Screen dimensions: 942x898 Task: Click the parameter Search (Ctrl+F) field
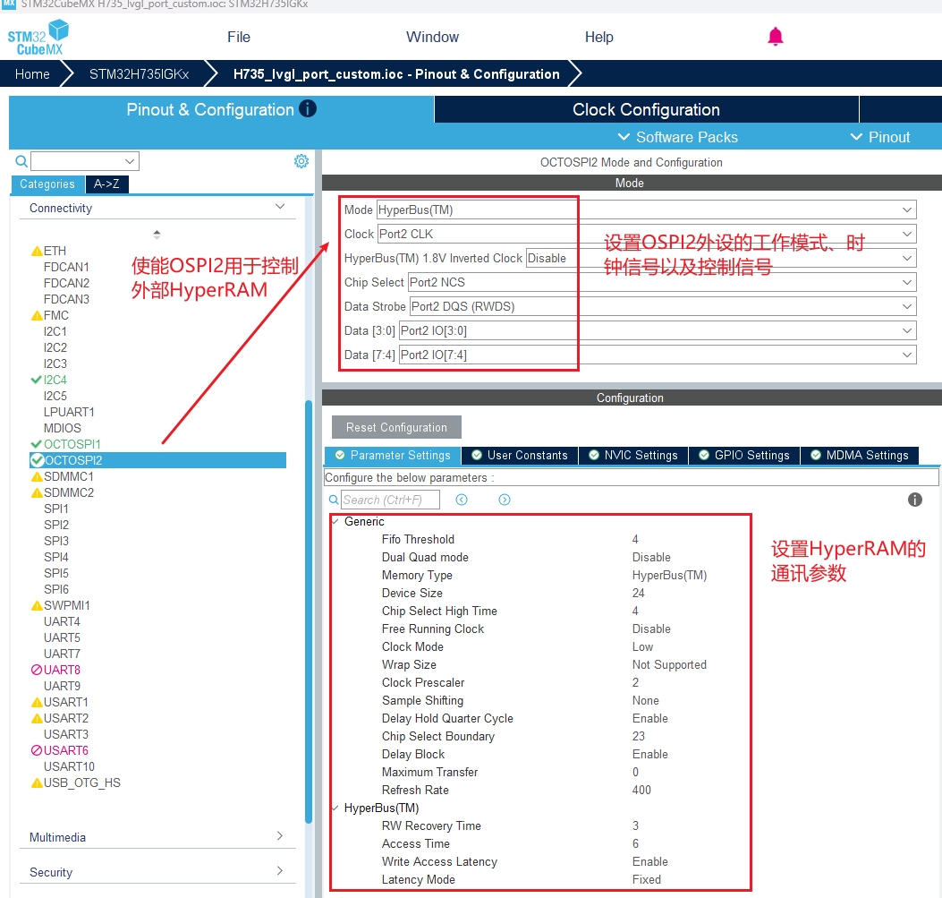[x=391, y=500]
